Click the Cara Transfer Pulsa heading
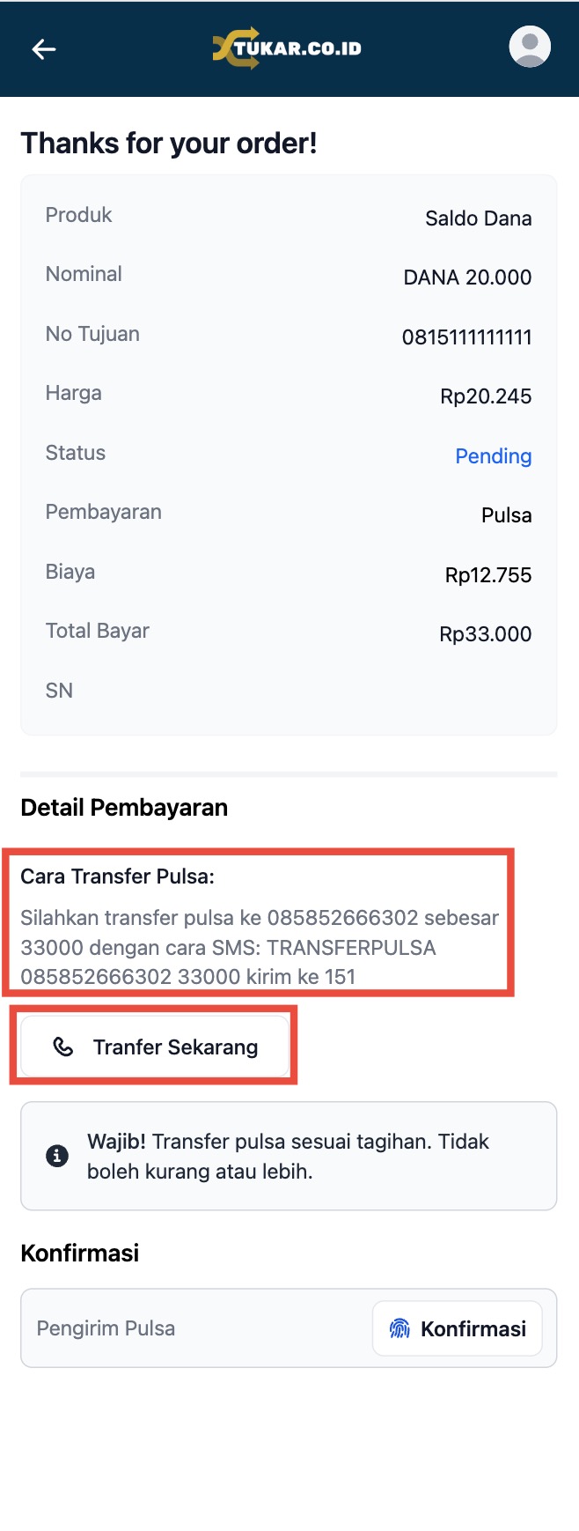The image size is (579, 1531). (x=118, y=876)
